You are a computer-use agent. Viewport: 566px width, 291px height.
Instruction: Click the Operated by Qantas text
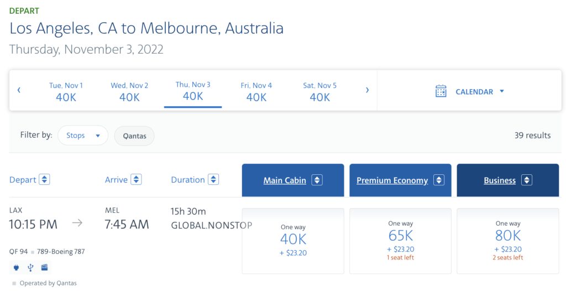tap(48, 283)
